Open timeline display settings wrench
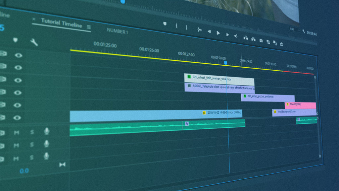This screenshot has width=339, height=191. coord(34,42)
